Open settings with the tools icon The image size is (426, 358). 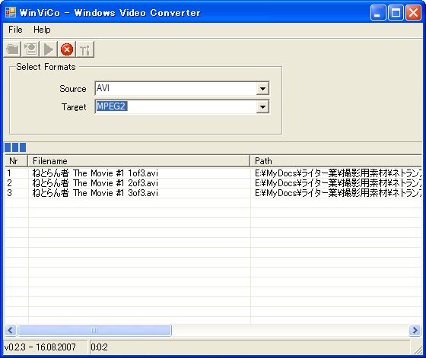point(85,49)
